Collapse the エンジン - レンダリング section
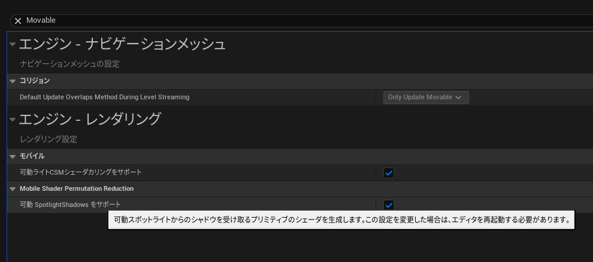 (13, 120)
